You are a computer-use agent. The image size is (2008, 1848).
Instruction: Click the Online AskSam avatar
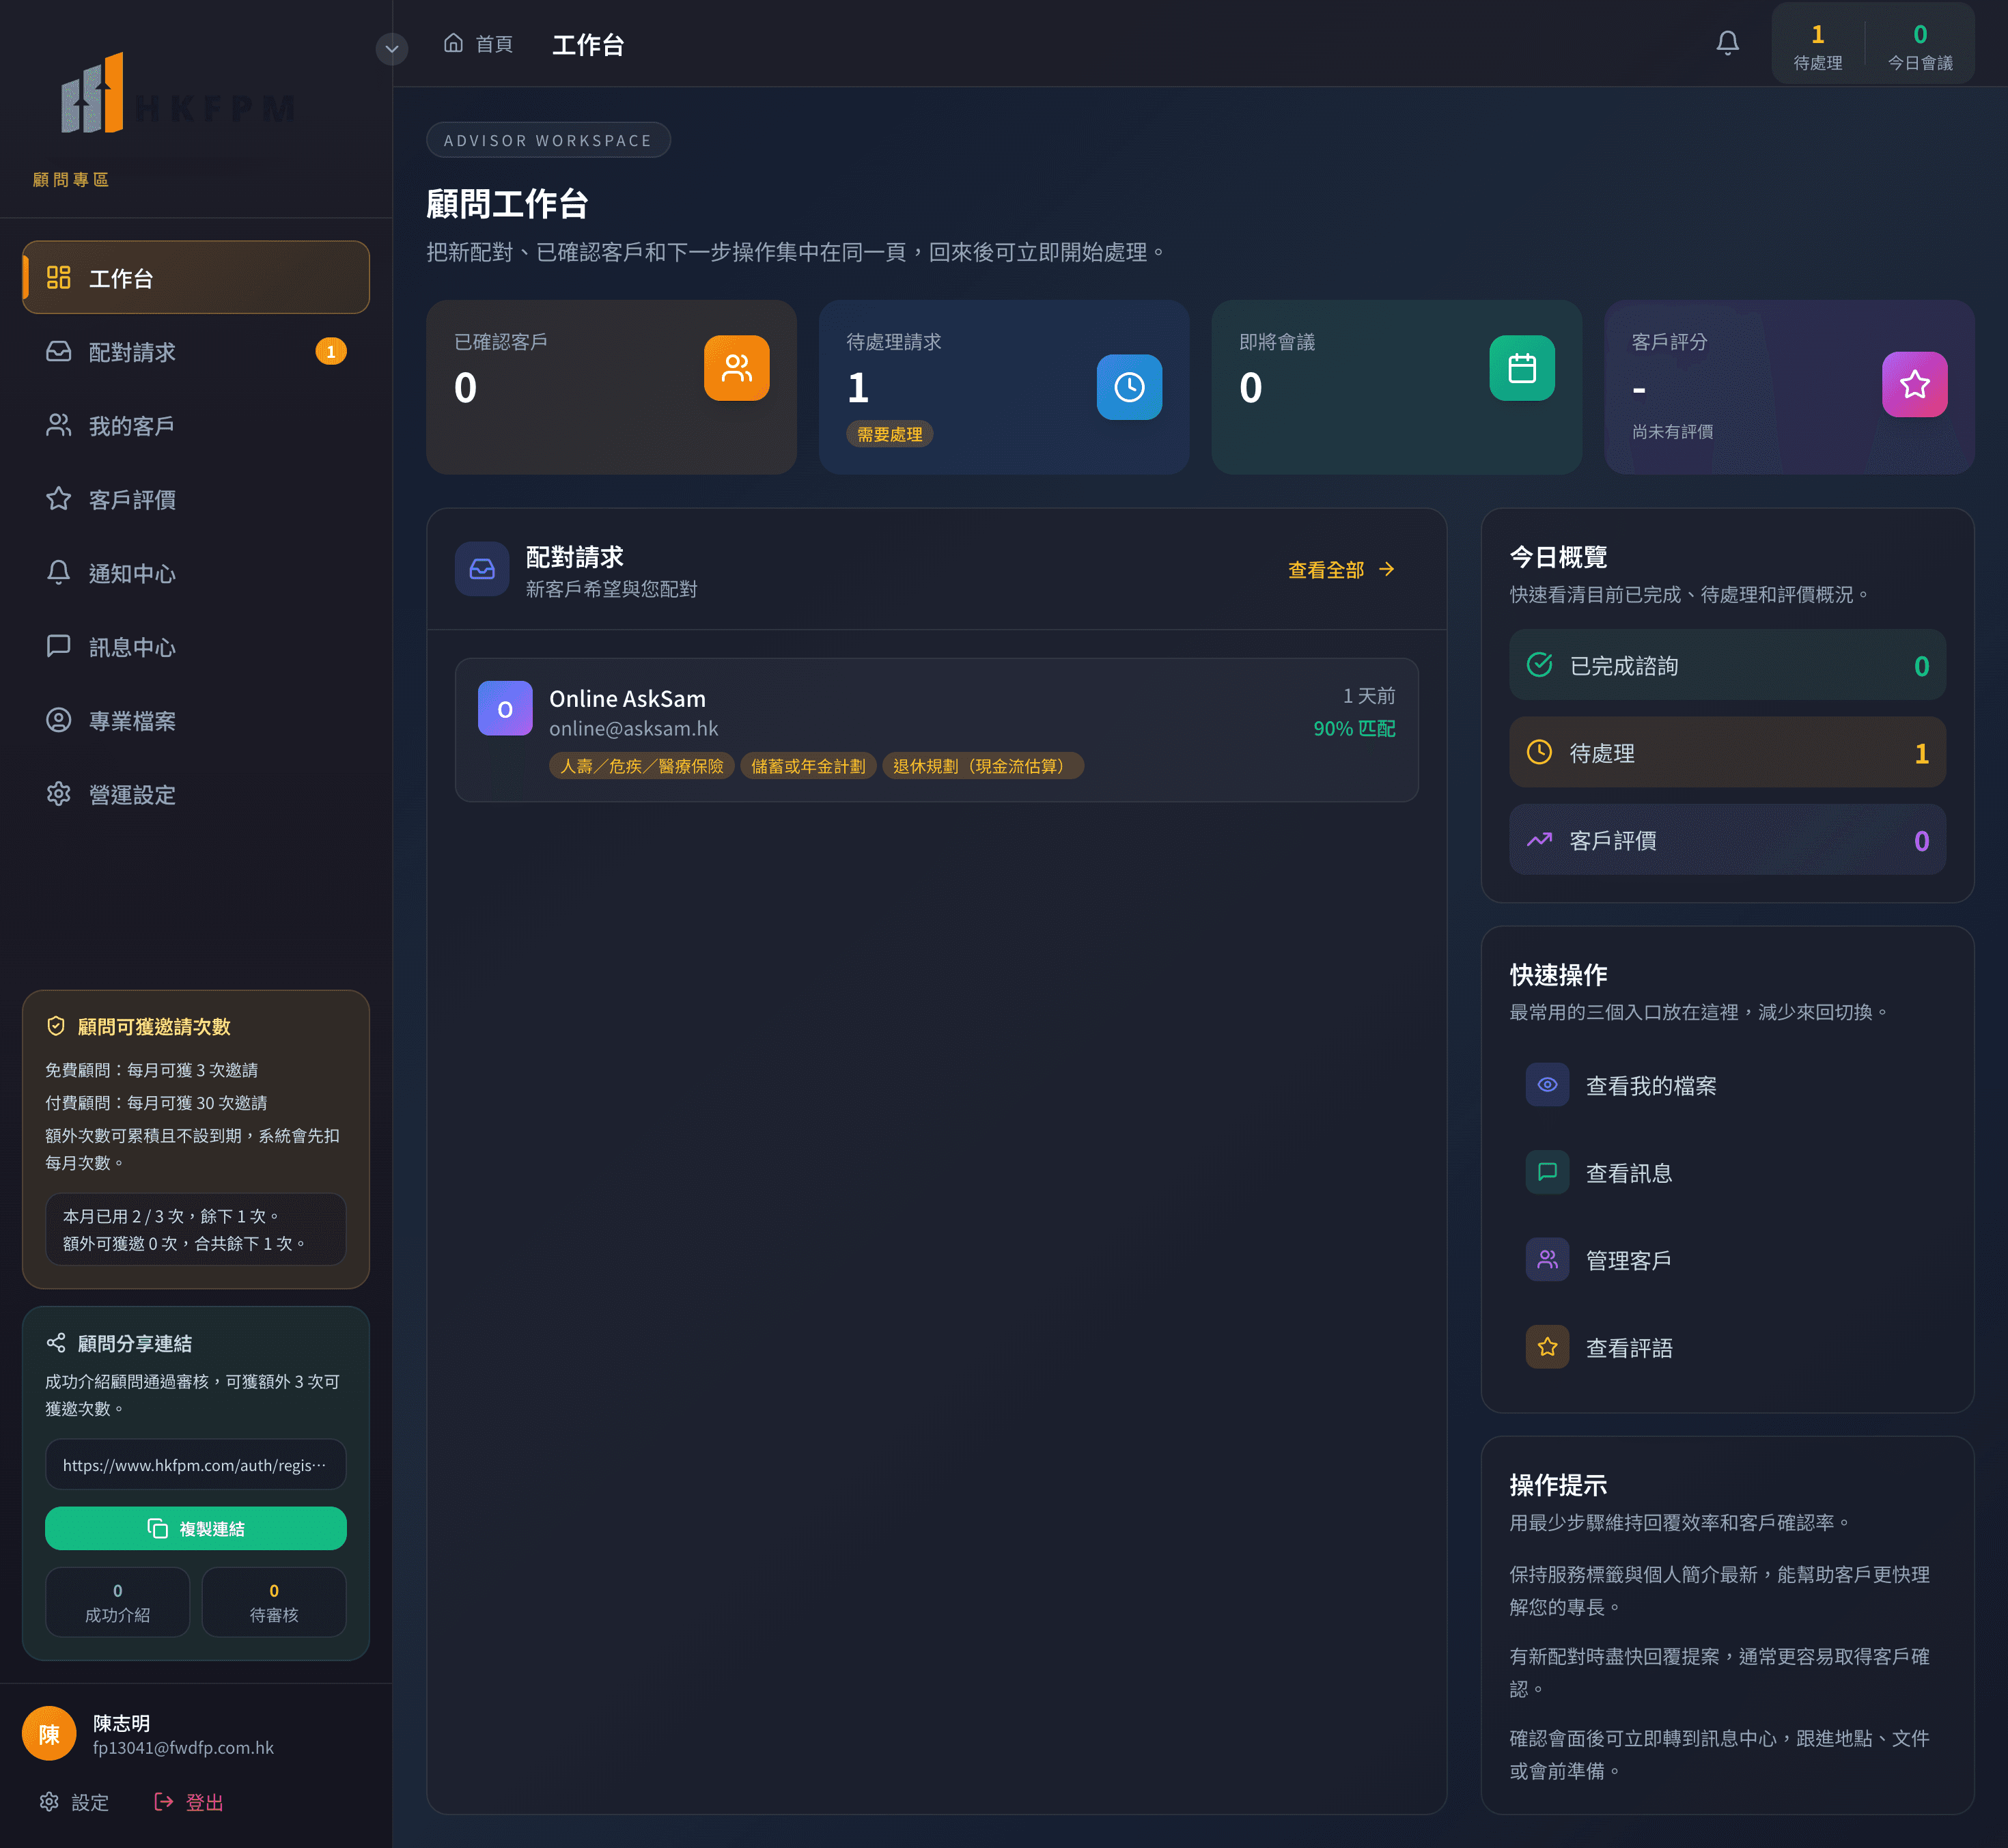pos(505,708)
